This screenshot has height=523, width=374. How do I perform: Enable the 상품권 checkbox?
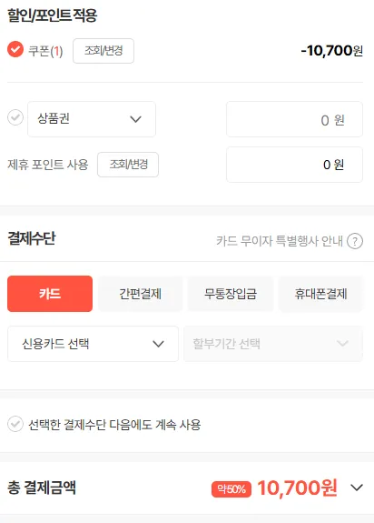pyautogui.click(x=15, y=117)
